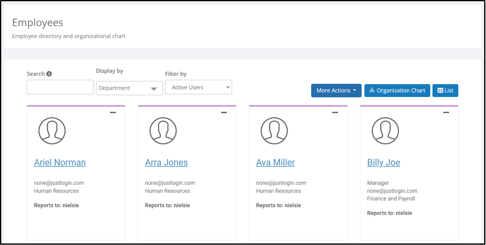Click the Search info icon
The height and width of the screenshot is (245, 486).
pos(49,74)
